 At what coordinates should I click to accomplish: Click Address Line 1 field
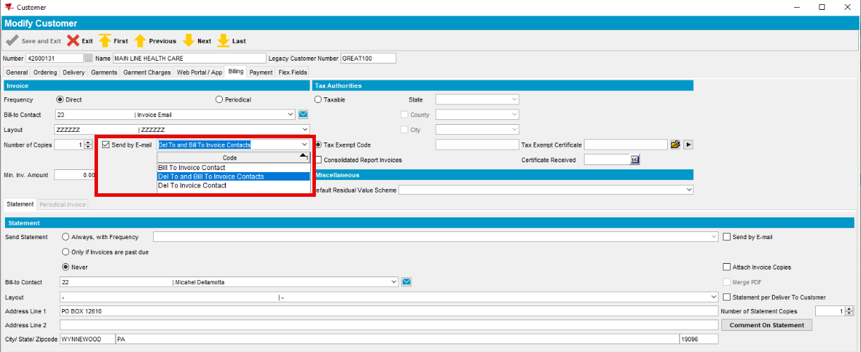389,311
